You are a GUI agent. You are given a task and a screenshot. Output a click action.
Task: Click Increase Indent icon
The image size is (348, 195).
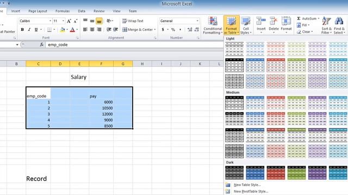pos(115,29)
